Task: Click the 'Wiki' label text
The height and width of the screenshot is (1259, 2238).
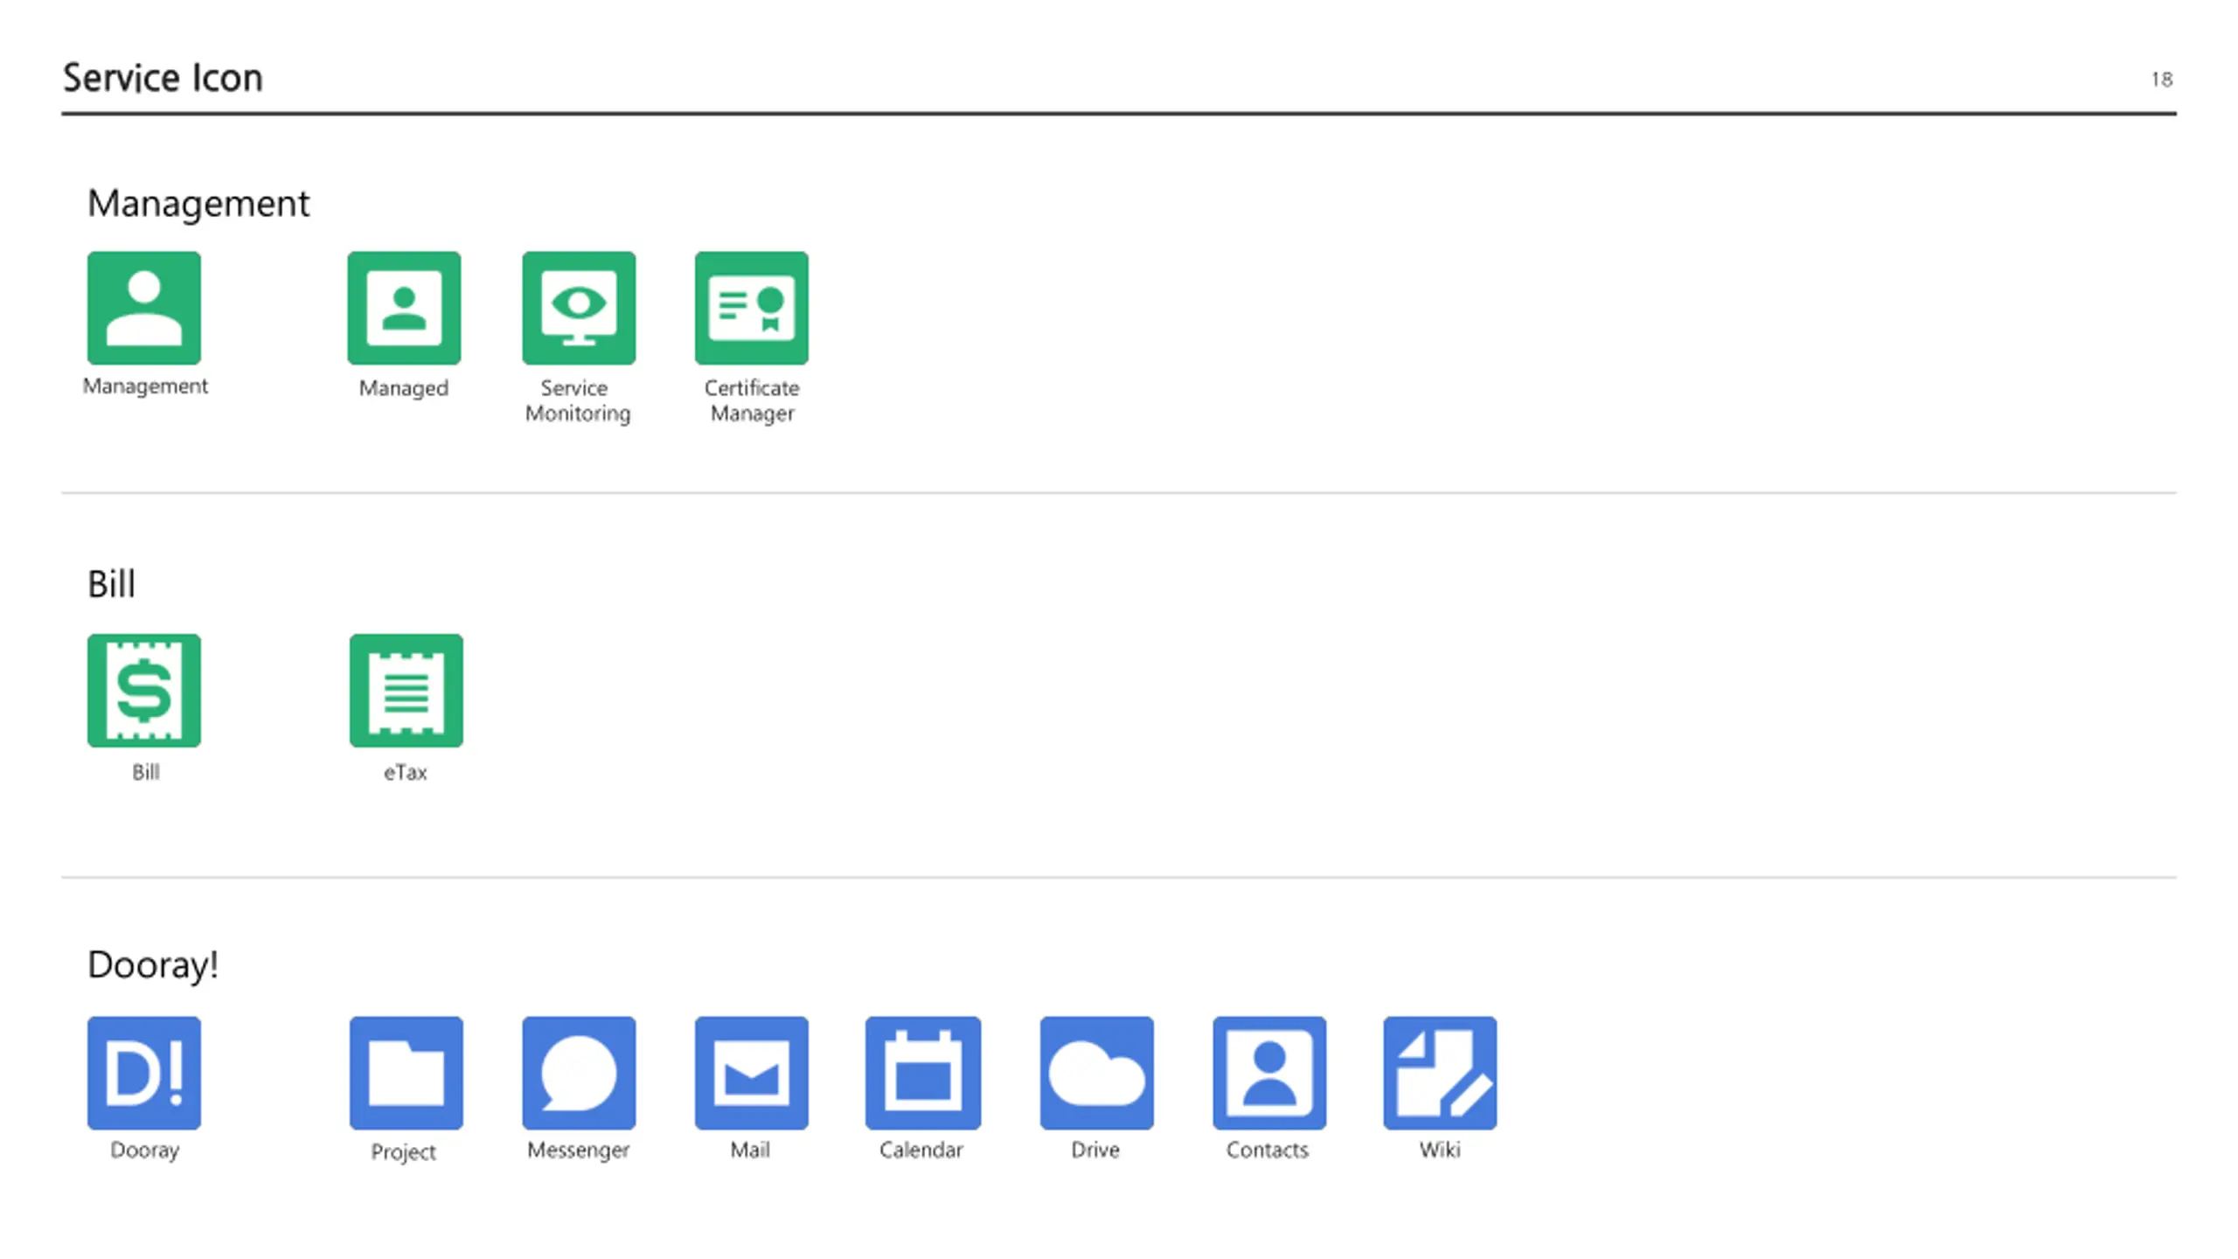Action: point(1440,1150)
